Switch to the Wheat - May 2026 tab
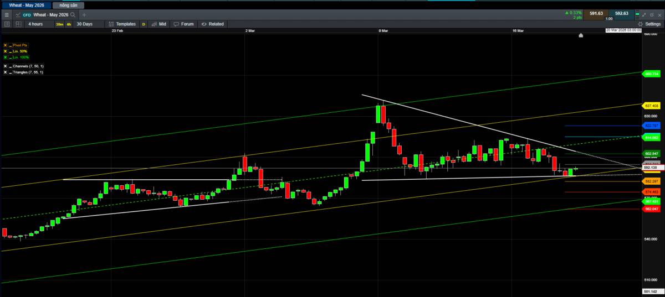 pyautogui.click(x=27, y=5)
